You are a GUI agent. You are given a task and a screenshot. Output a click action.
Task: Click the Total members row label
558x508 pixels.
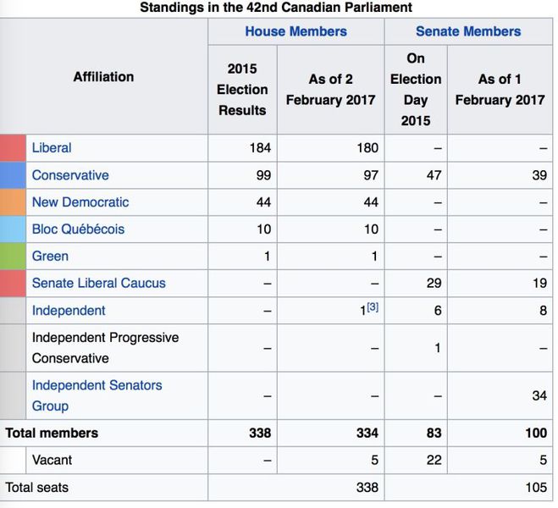click(x=52, y=433)
